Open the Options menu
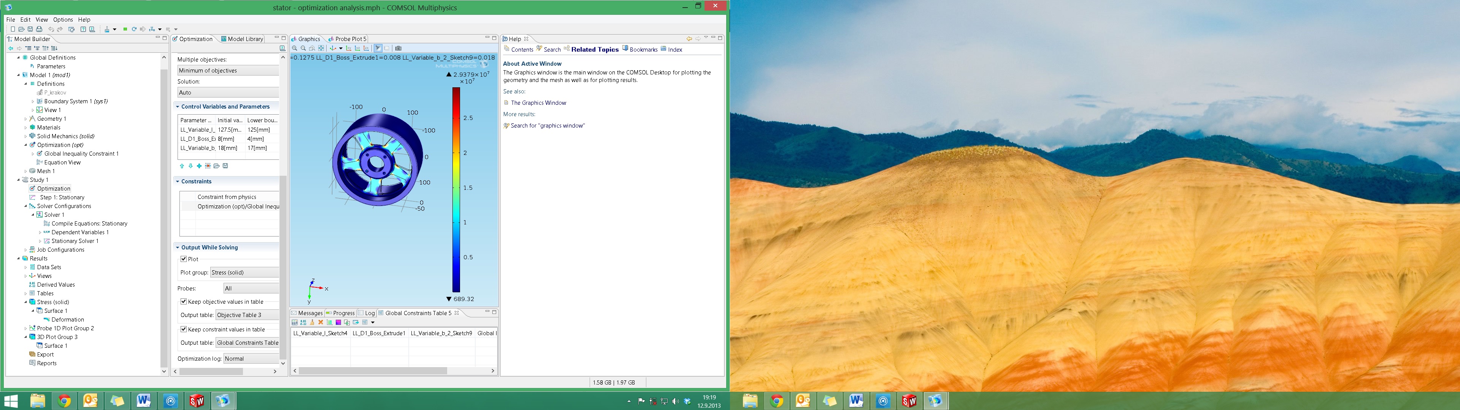This screenshot has width=1460, height=410. coord(62,19)
